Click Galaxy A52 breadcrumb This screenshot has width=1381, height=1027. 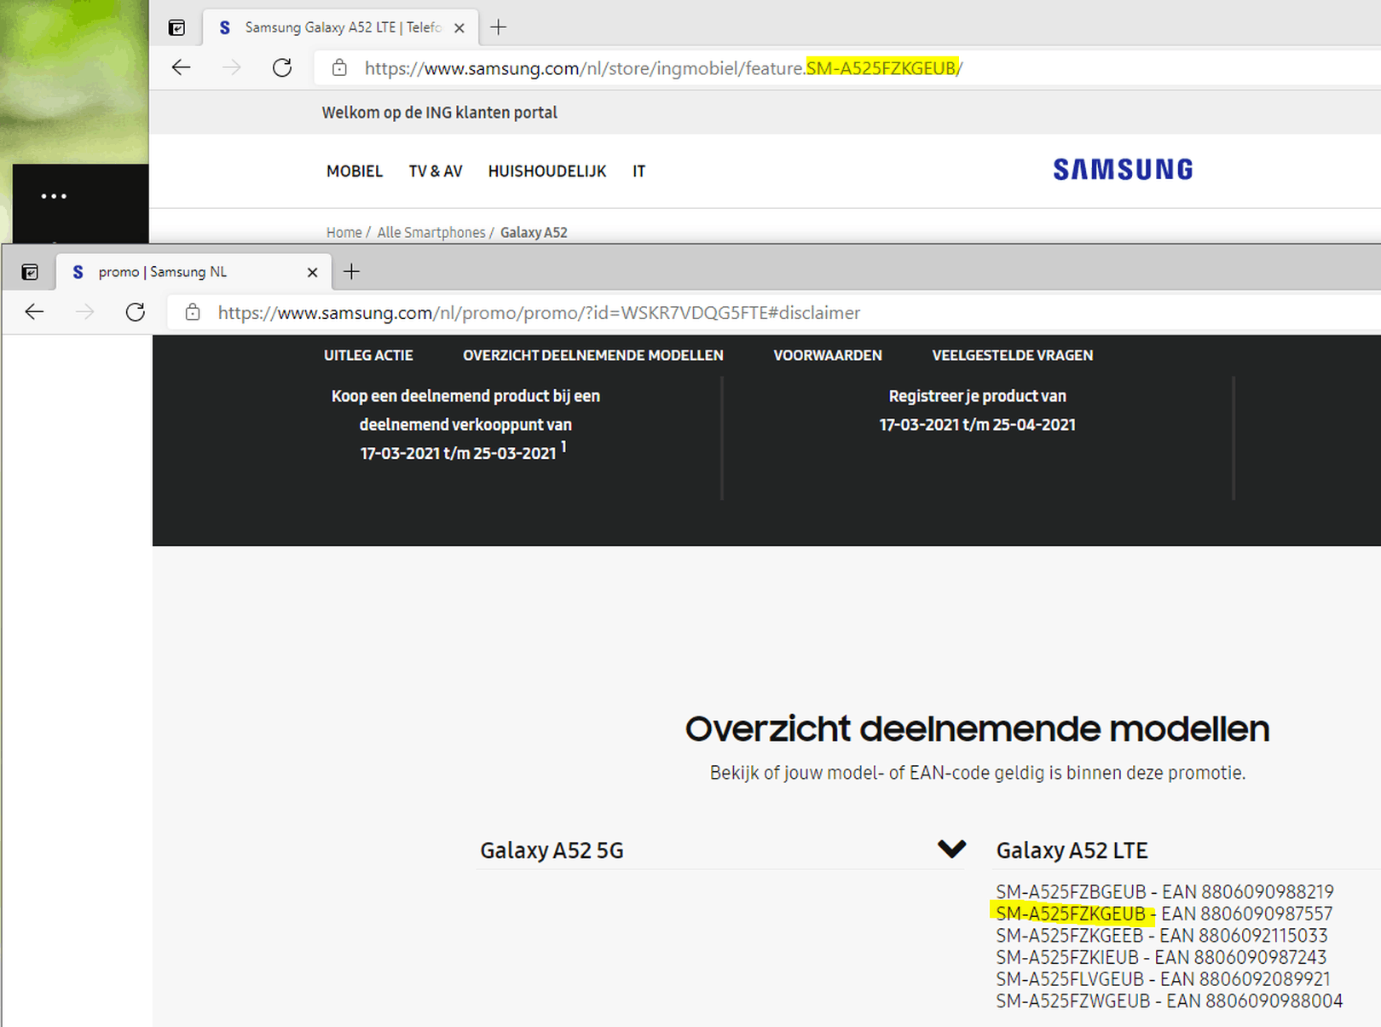(534, 232)
